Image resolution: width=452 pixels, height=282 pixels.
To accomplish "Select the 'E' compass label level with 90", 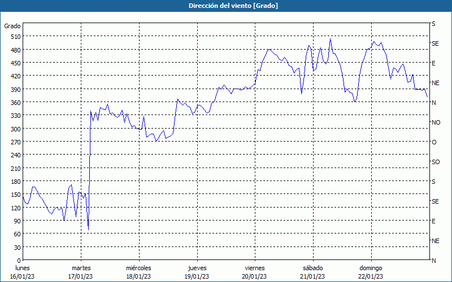I will (x=433, y=221).
